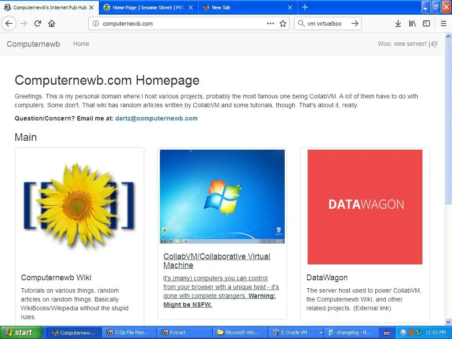
Task: Click the DataWagon card title
Action: [x=327, y=278]
